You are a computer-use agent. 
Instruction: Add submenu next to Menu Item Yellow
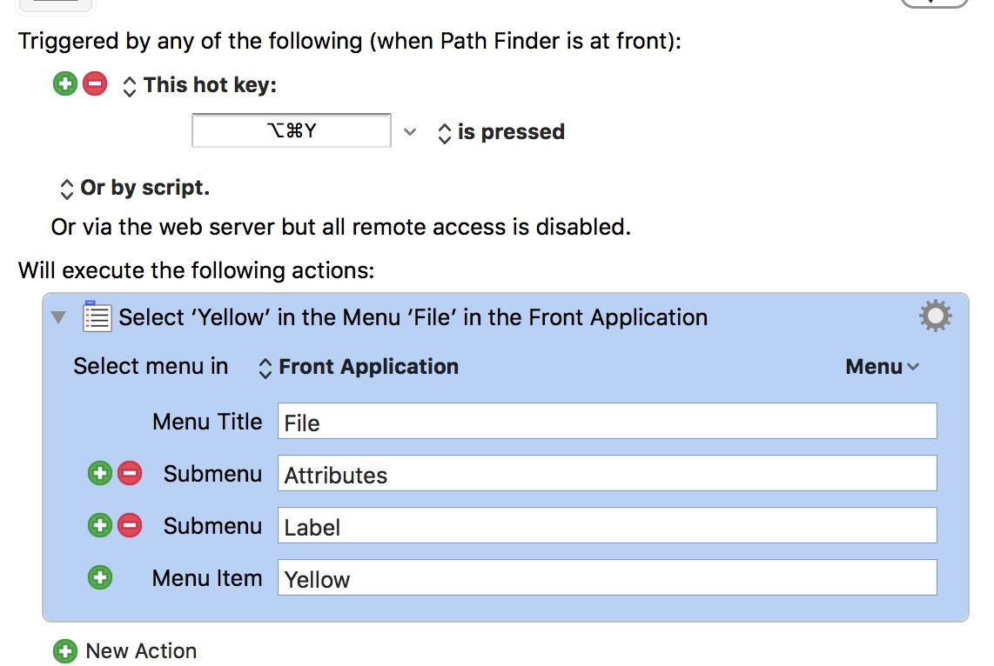pos(99,577)
